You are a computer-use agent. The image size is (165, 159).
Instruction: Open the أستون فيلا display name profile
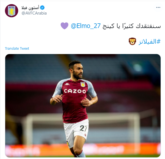coord(30,7)
